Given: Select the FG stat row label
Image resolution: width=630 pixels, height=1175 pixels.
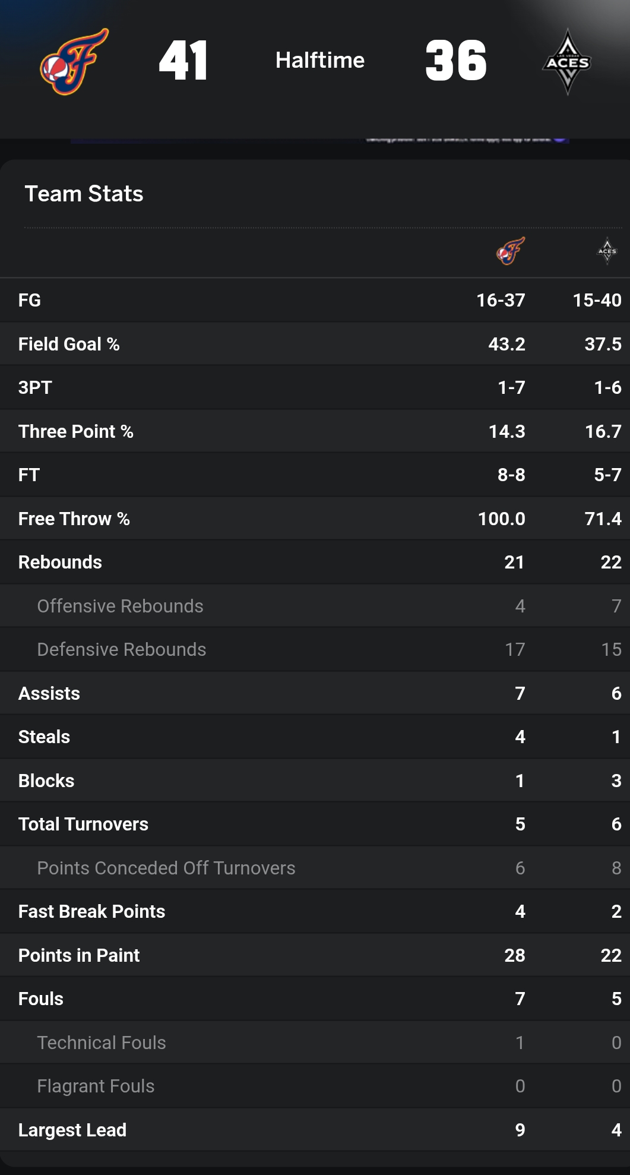Looking at the screenshot, I should pos(30,300).
